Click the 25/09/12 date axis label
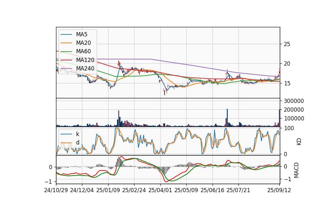 [279, 190]
